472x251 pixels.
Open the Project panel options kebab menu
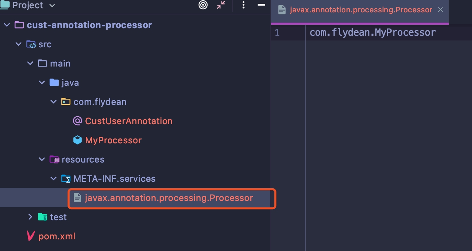coord(243,5)
